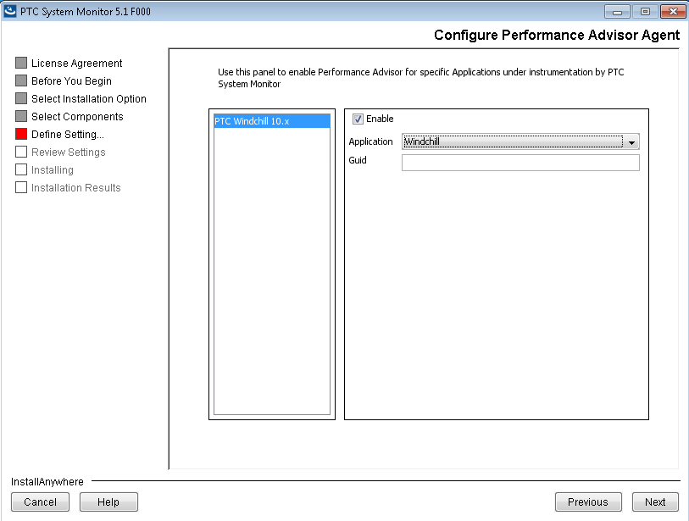The width and height of the screenshot is (689, 521).
Task: Click the Application dropdown arrow
Action: pos(631,142)
